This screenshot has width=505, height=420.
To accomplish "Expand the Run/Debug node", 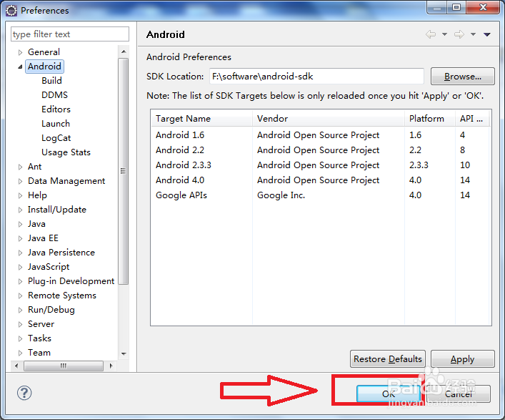I will (20, 310).
